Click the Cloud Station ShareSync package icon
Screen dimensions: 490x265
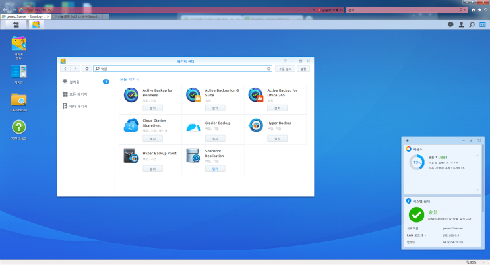click(131, 125)
